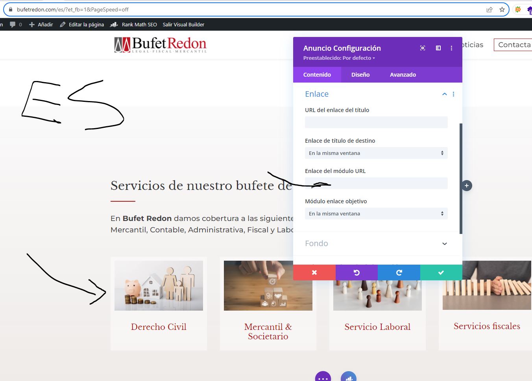
Task: Click Salir Visual Builder
Action: [183, 24]
